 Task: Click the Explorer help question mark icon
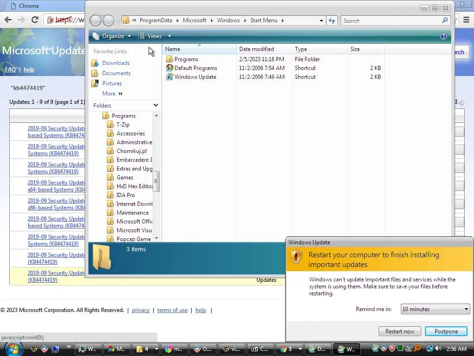point(443,36)
